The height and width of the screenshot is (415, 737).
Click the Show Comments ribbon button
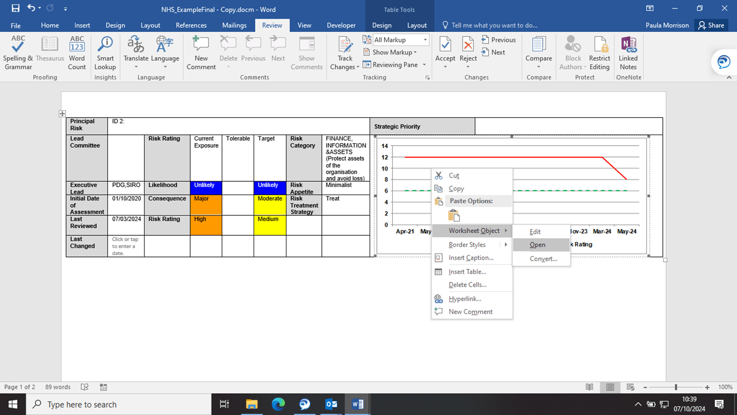(307, 52)
